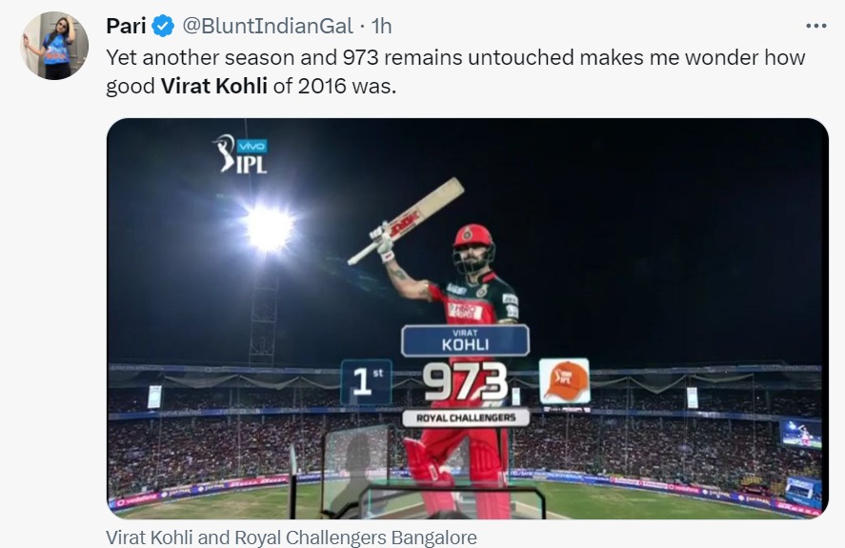This screenshot has height=548, width=845.
Task: Click the raised cricket bat in the photo
Action: (405, 221)
